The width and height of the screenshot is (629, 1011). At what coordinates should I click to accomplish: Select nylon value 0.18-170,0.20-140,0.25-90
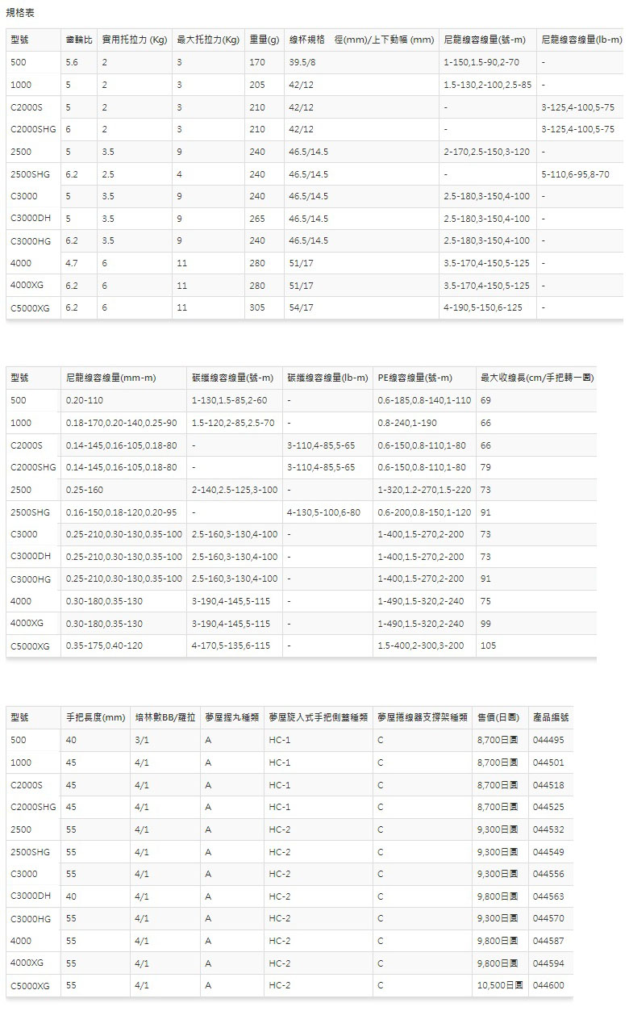point(122,423)
